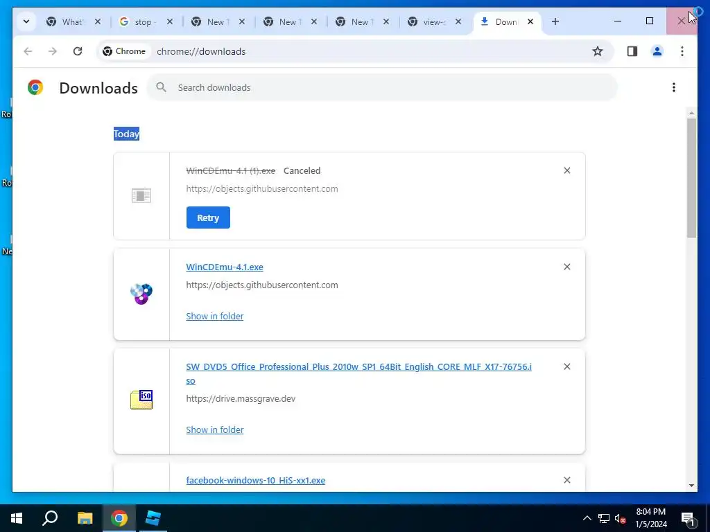This screenshot has width=710, height=532.
Task: Click the ISO file icon
Action: (141, 400)
